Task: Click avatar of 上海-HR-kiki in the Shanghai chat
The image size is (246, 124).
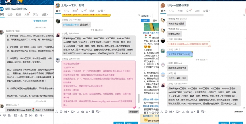Action: point(58,60)
